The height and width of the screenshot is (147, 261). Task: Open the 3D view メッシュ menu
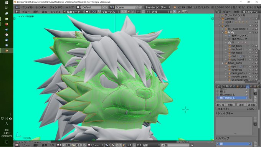coord(55,12)
